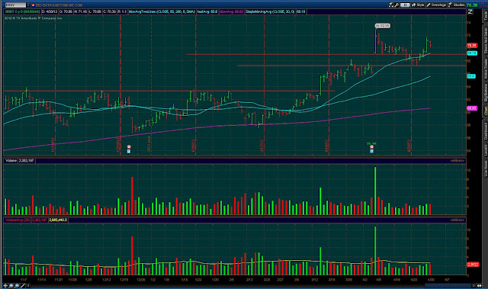
Task: Click the symbol entry field showing BBBY
Action: point(15,5)
